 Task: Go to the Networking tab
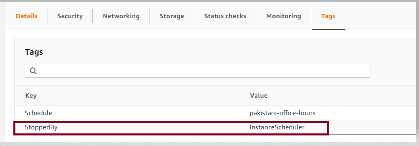click(x=121, y=16)
